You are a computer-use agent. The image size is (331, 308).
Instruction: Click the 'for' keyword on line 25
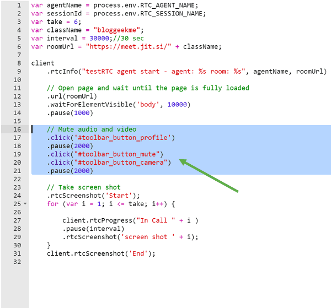pos(52,204)
